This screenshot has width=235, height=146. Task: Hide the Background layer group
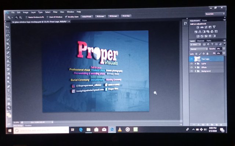191,71
